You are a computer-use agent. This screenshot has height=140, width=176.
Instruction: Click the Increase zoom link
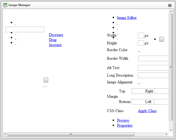pos(55,45)
